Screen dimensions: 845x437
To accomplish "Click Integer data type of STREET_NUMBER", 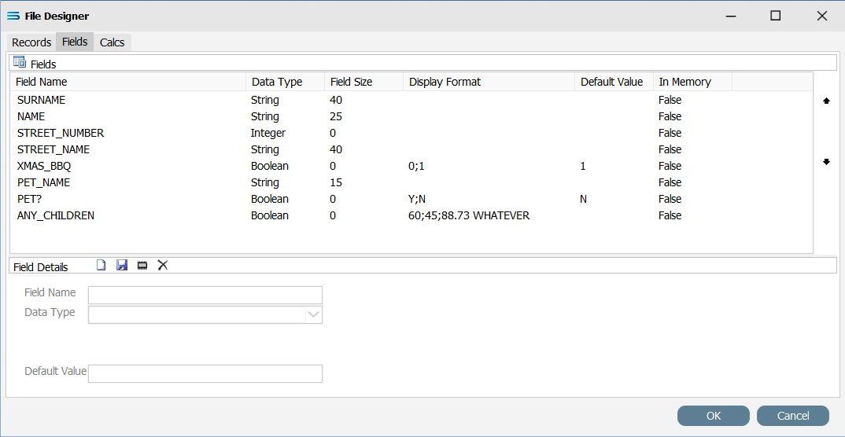I will coord(268,133).
